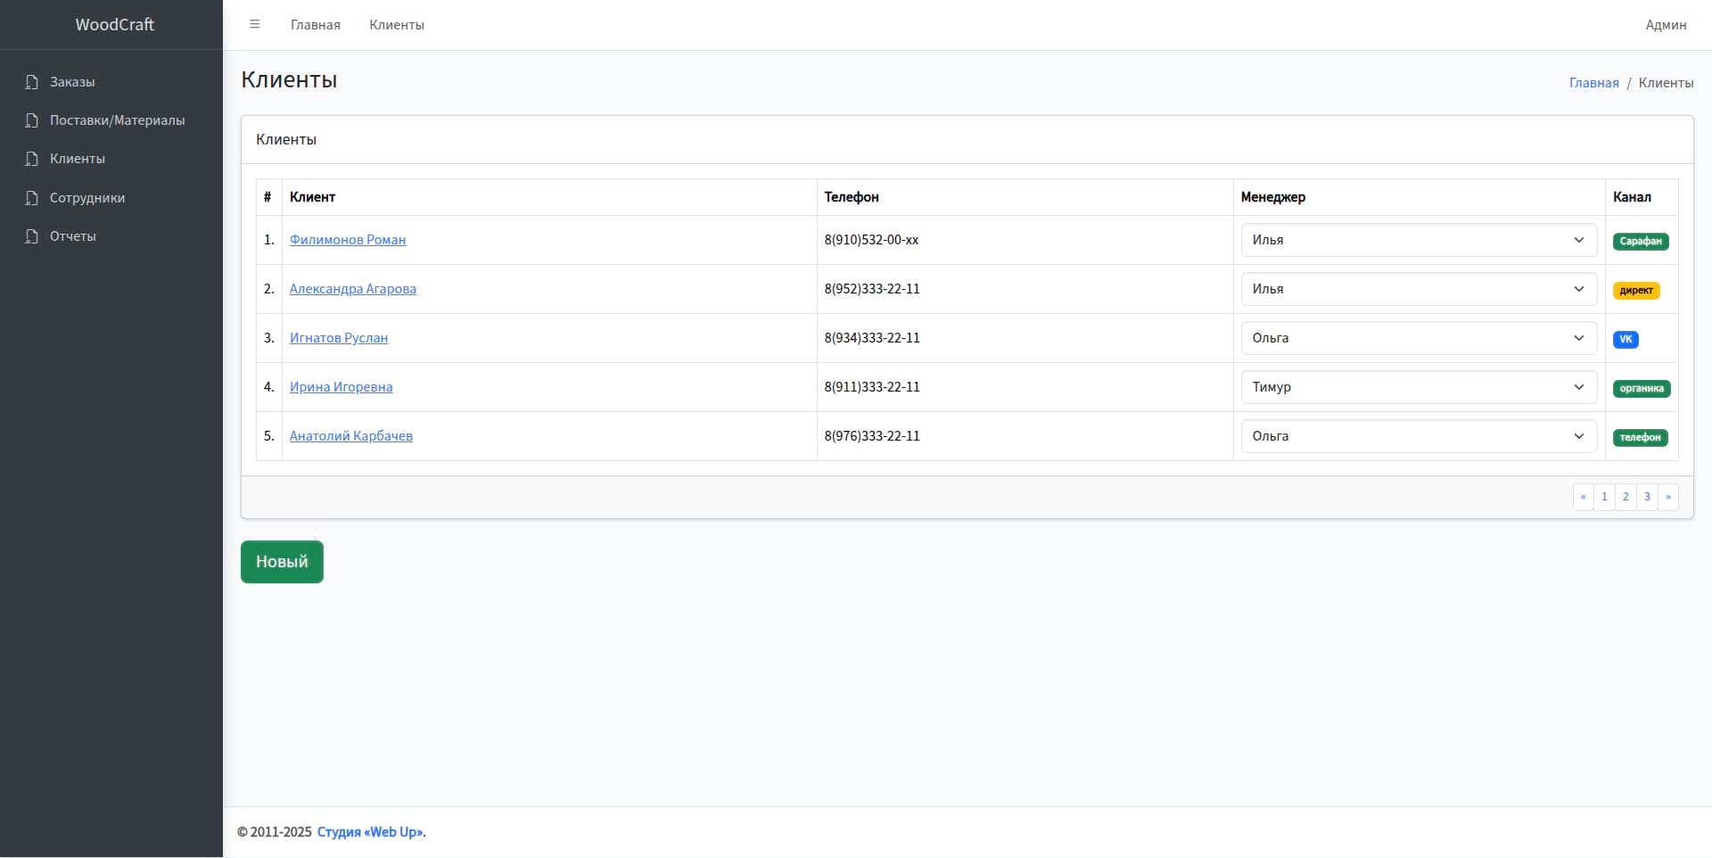Open client Александра Агарова's profile link
1712x858 pixels.
(352, 289)
